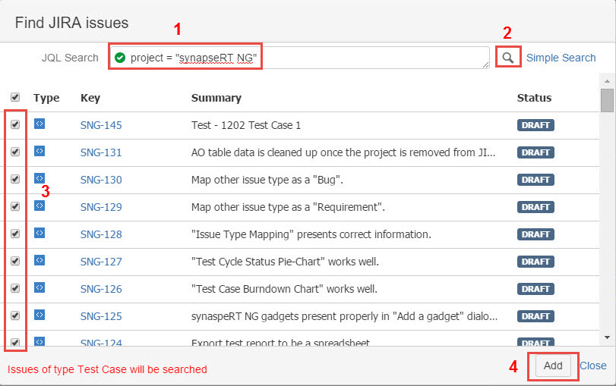Click the issue type icon for SNG-145
This screenshot has height=386, width=616.
pyautogui.click(x=39, y=124)
